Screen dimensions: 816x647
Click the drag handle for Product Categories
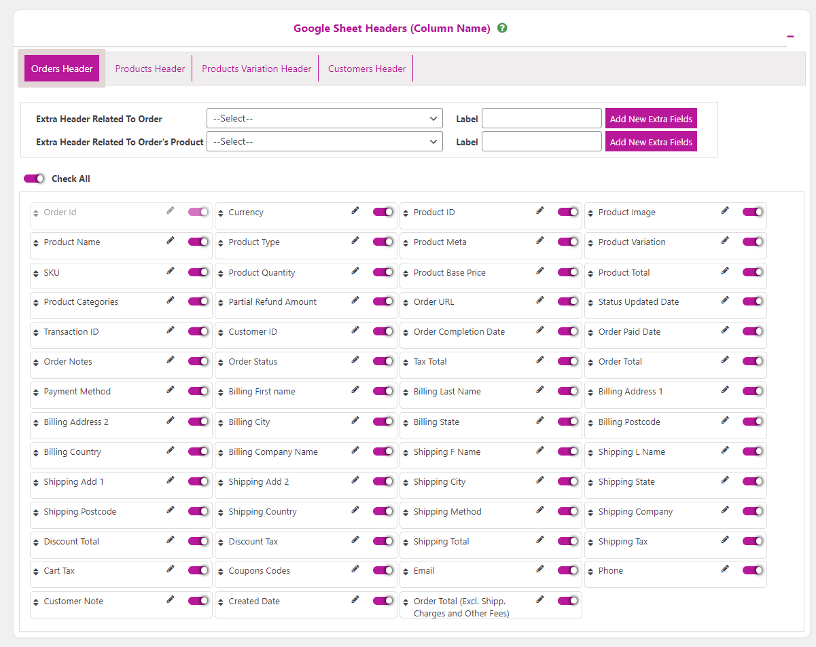point(36,303)
